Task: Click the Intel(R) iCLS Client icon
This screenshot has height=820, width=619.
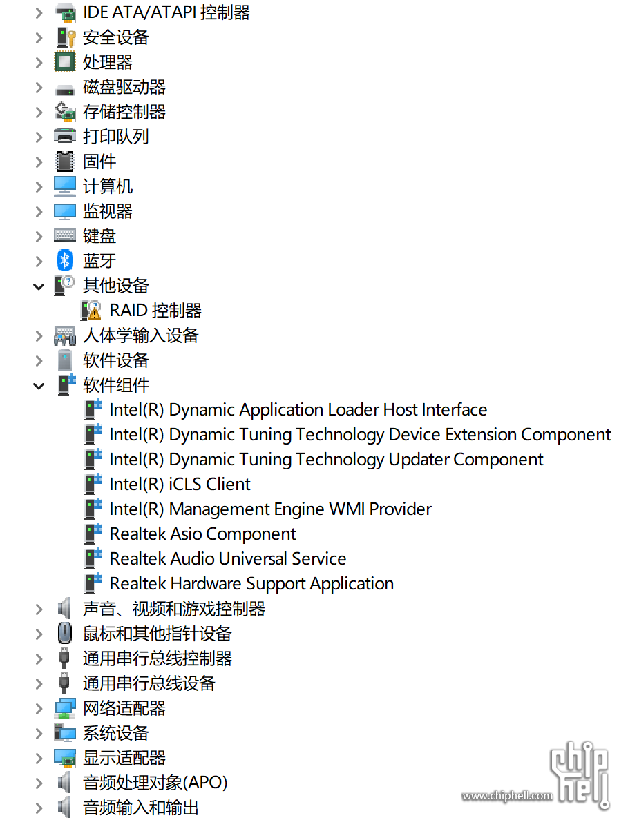Action: 93,485
